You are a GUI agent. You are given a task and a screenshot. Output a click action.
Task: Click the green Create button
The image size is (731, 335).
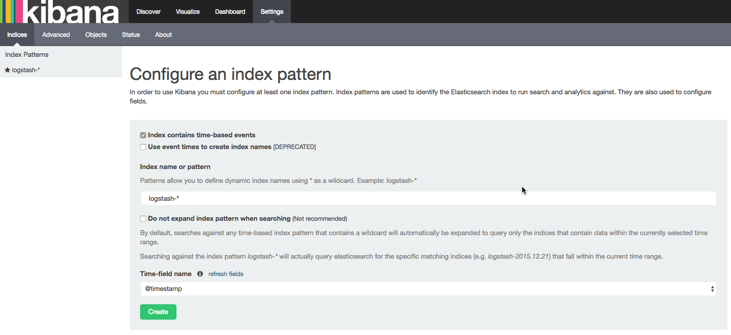pyautogui.click(x=158, y=312)
